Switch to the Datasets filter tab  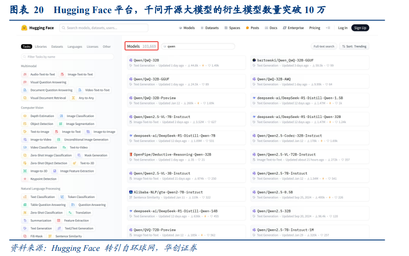coord(57,47)
